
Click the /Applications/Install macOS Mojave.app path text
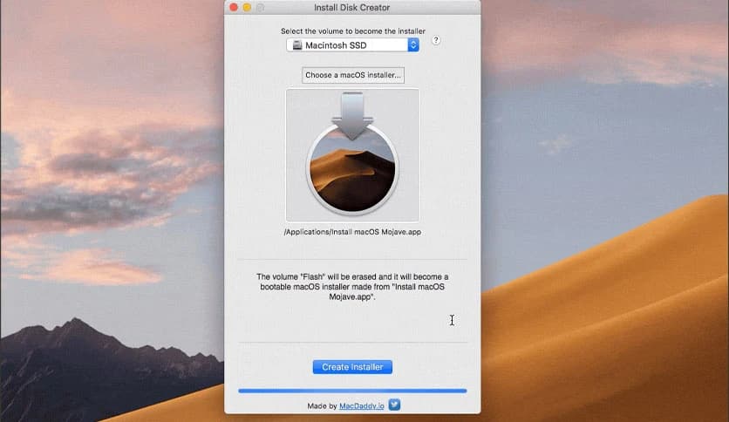click(x=352, y=232)
